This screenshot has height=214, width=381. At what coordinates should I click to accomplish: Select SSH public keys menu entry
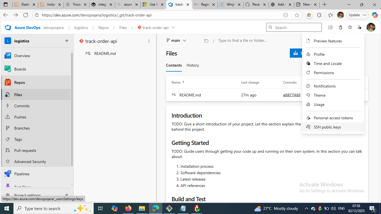tap(327, 127)
